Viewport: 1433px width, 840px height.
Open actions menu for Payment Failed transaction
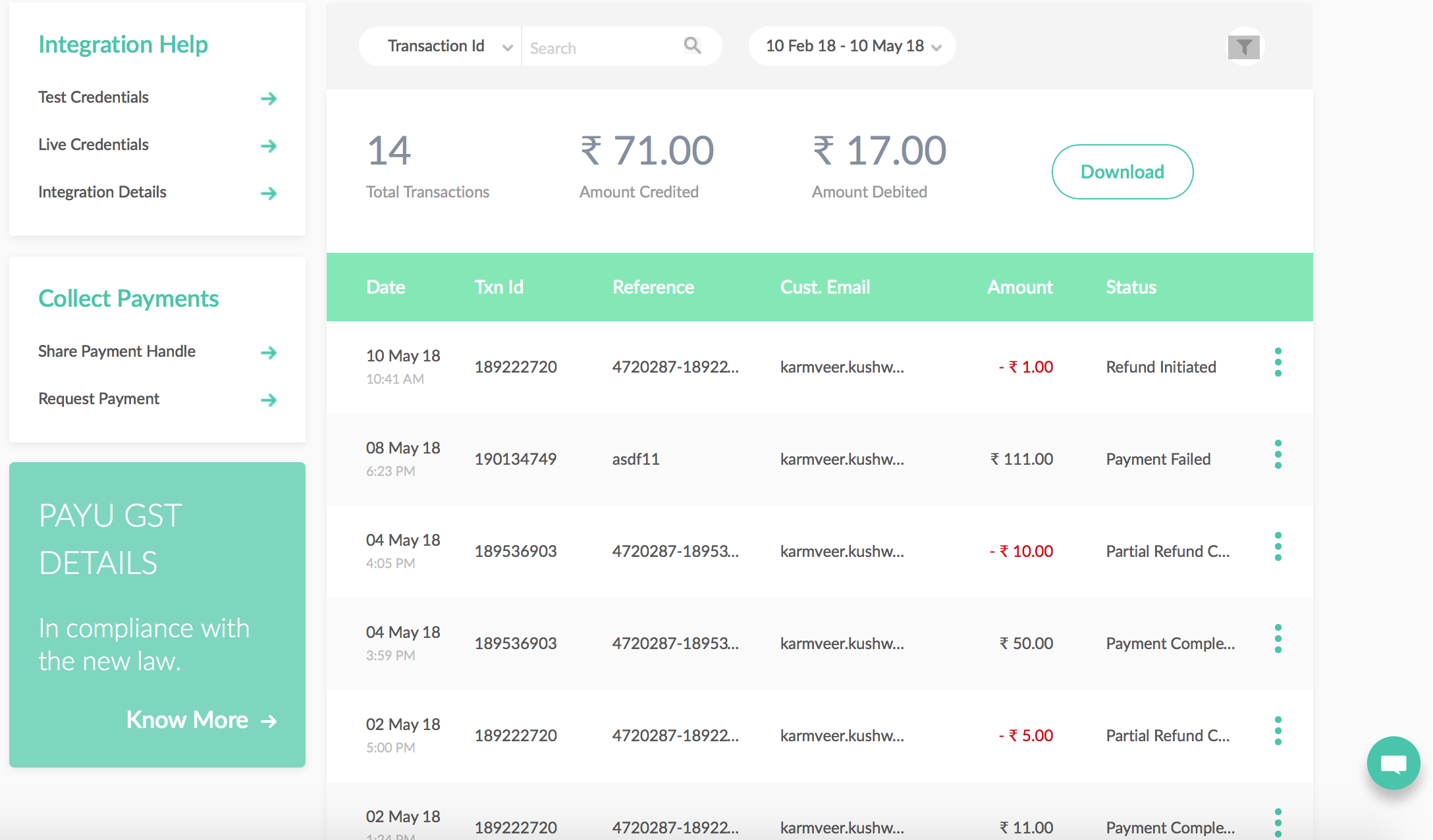coord(1278,454)
